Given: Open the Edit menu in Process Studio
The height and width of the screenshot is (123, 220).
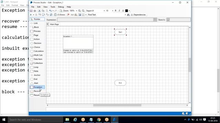Looking at the screenshot, I should 39,7.
